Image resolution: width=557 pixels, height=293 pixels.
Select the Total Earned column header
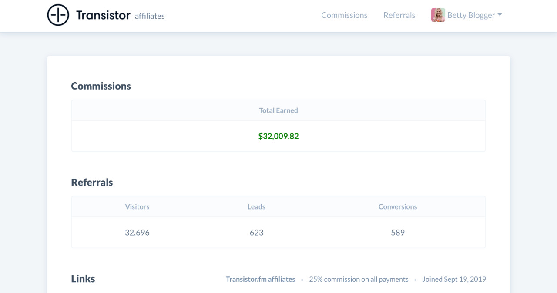tap(278, 110)
